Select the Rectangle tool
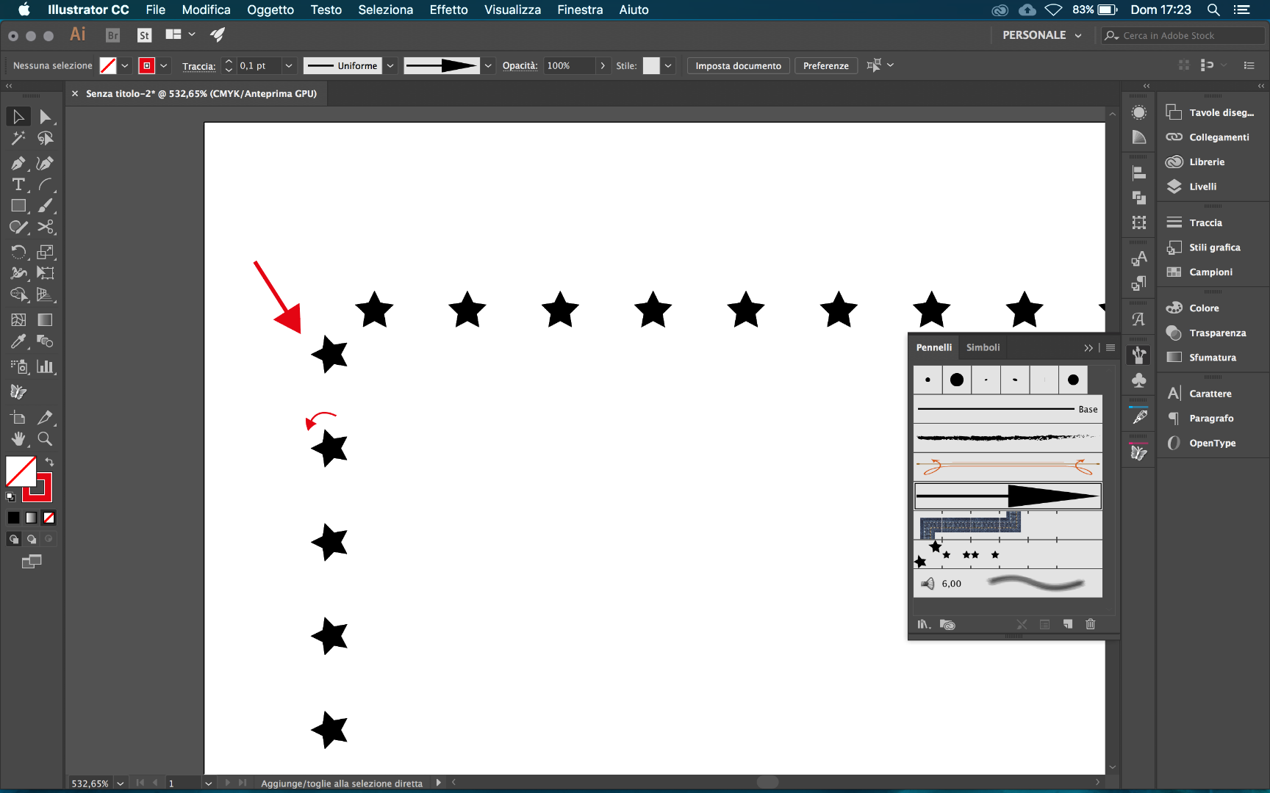This screenshot has height=793, width=1270. (x=18, y=206)
